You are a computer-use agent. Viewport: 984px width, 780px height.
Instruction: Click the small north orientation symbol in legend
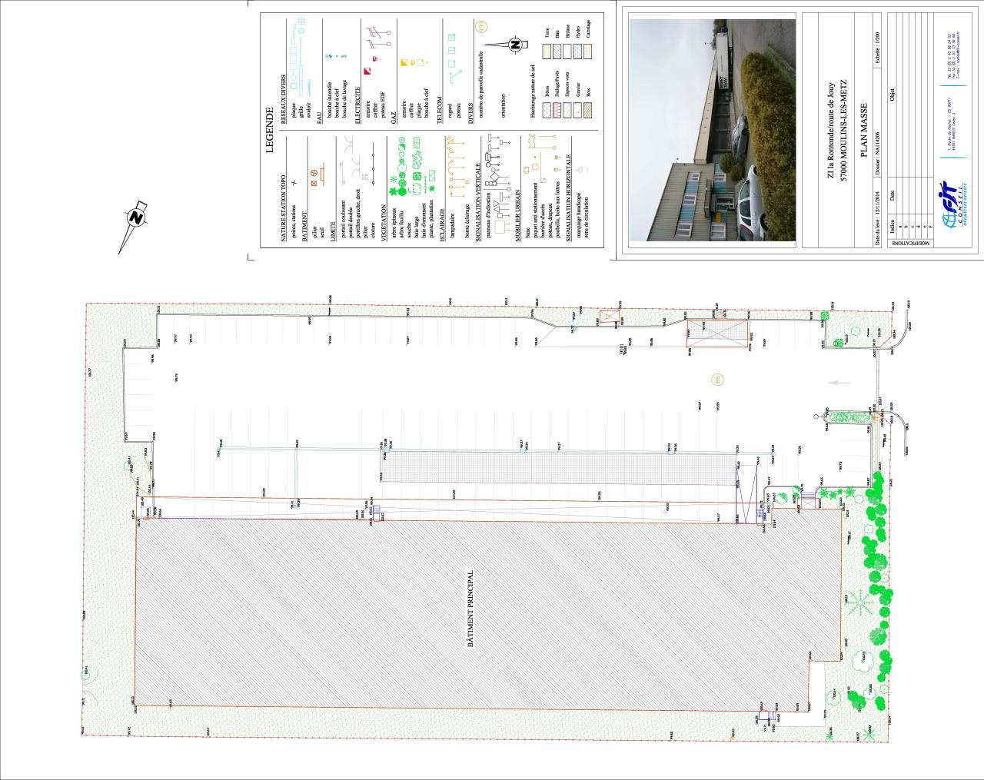coord(514,45)
